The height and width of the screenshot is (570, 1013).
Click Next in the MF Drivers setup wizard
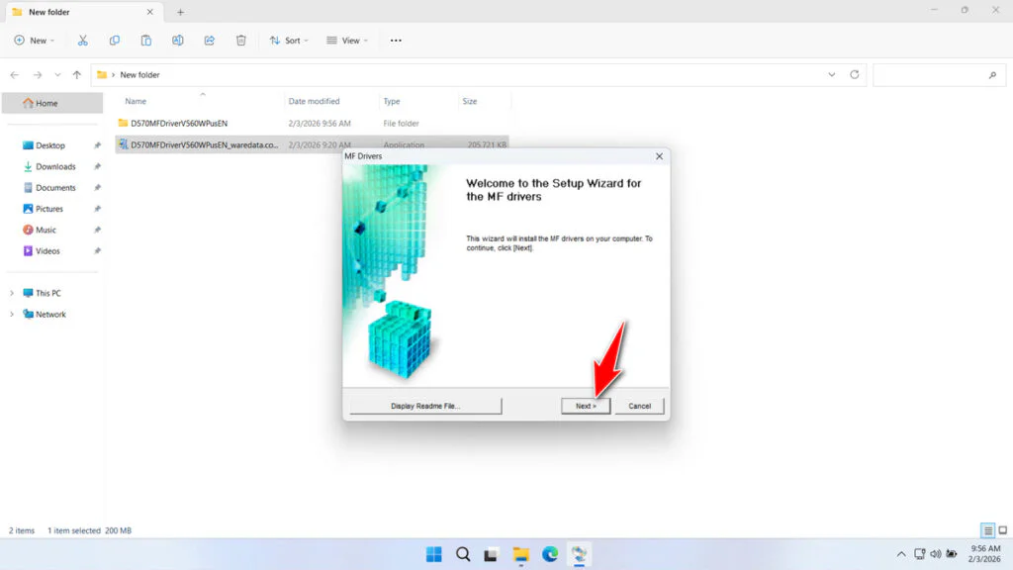586,405
